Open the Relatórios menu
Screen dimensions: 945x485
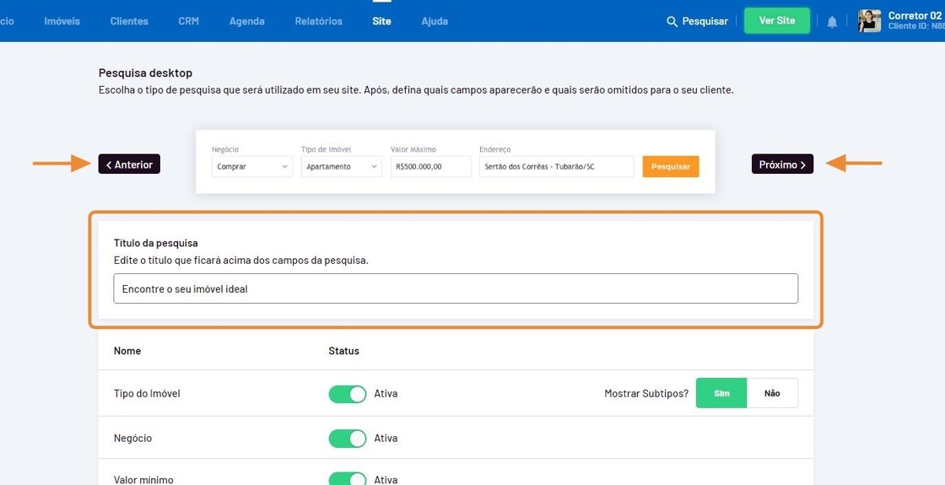pyautogui.click(x=318, y=21)
